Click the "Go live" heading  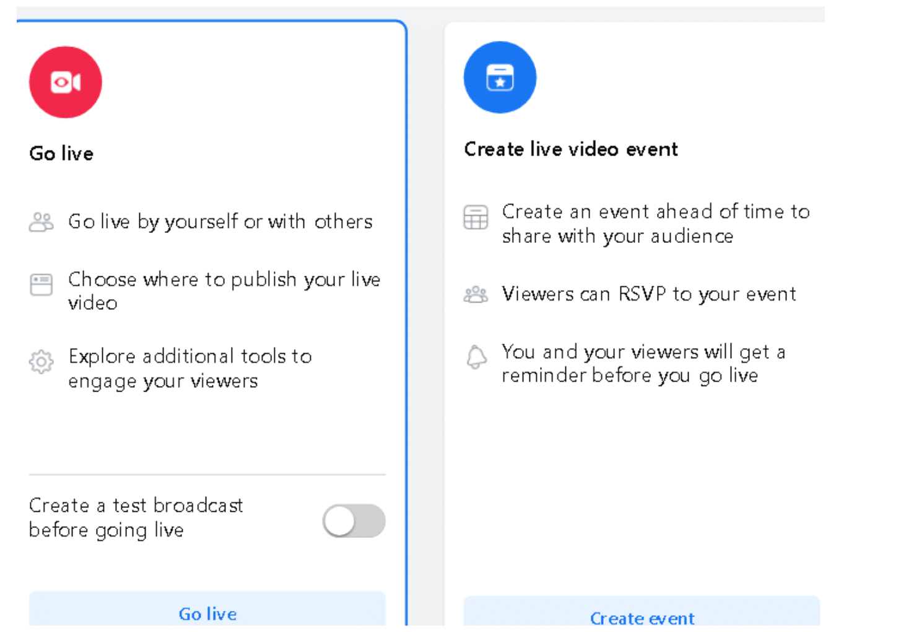coord(61,153)
